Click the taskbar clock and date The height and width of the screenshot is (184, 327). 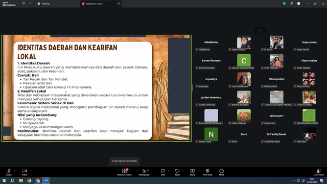tap(312, 180)
